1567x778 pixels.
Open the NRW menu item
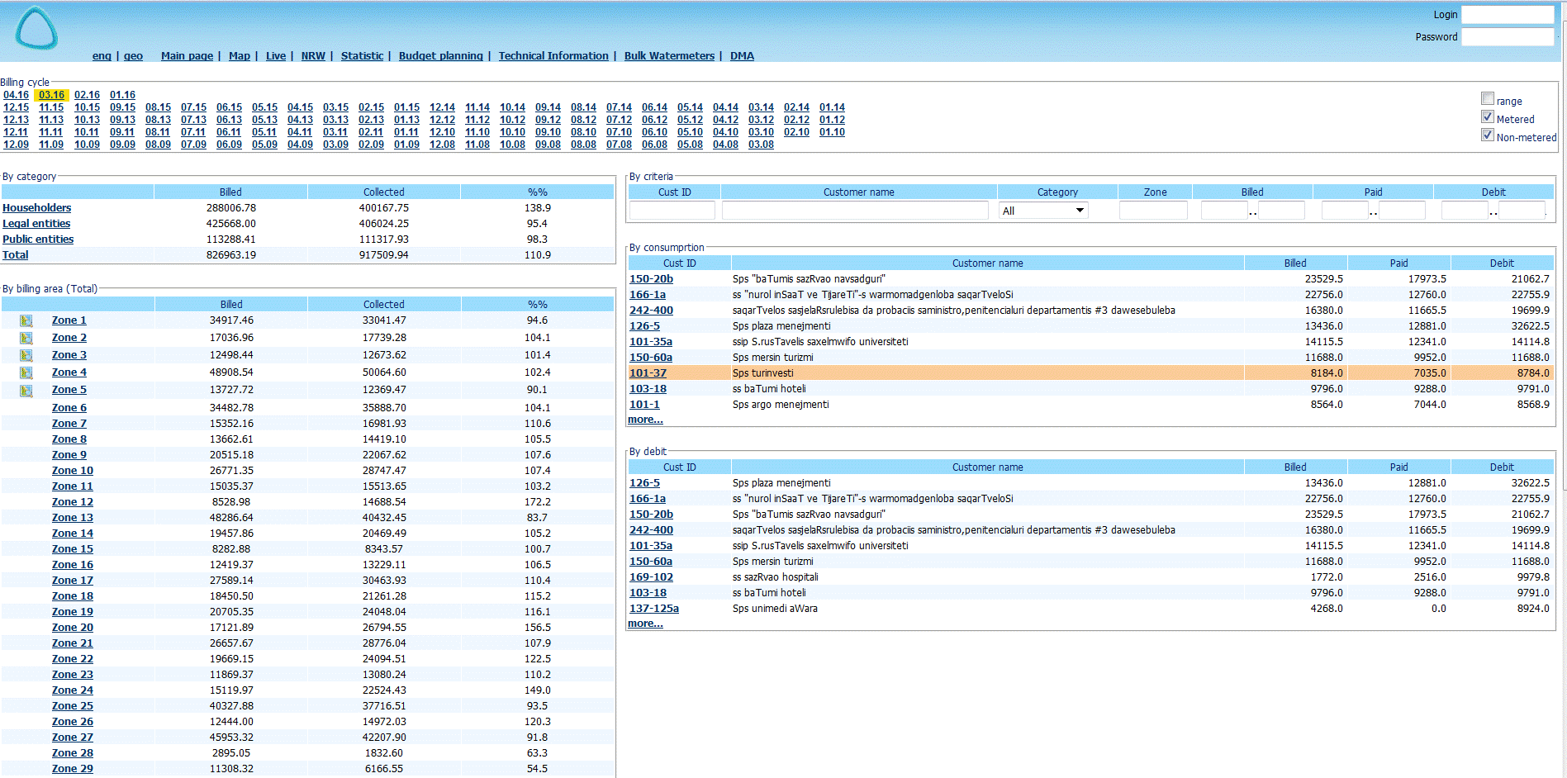click(x=313, y=56)
